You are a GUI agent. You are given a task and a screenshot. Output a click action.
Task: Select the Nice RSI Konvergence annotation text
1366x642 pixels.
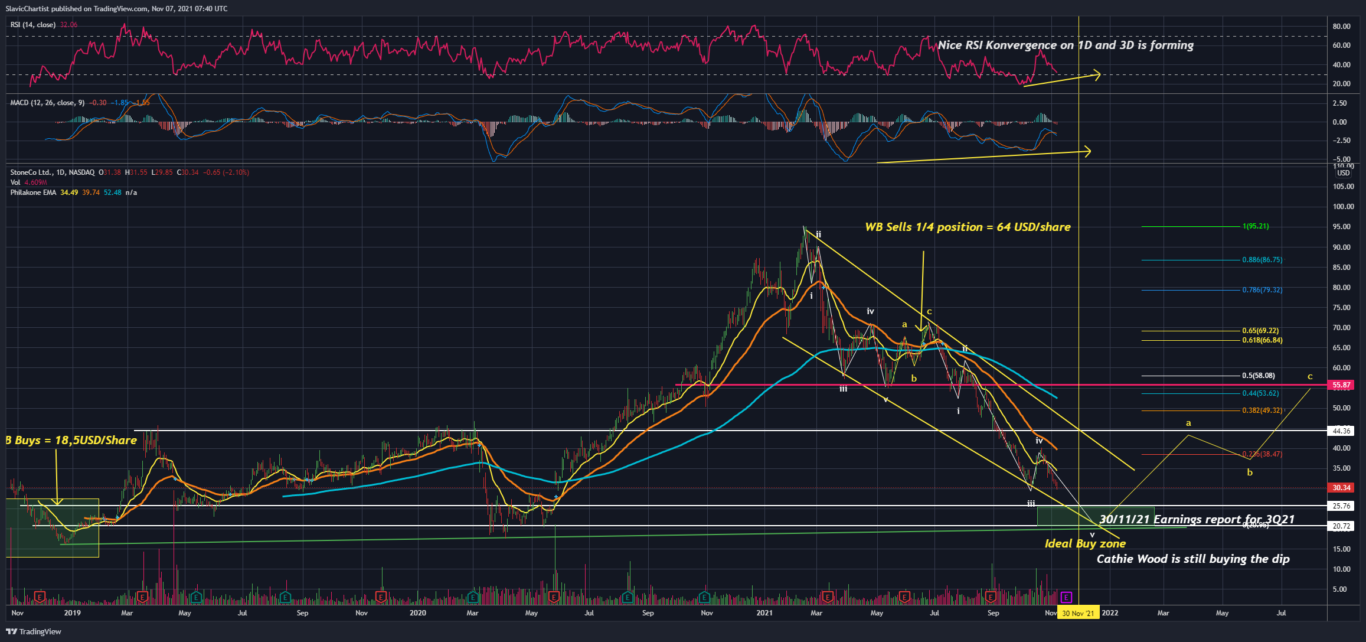coord(1066,45)
